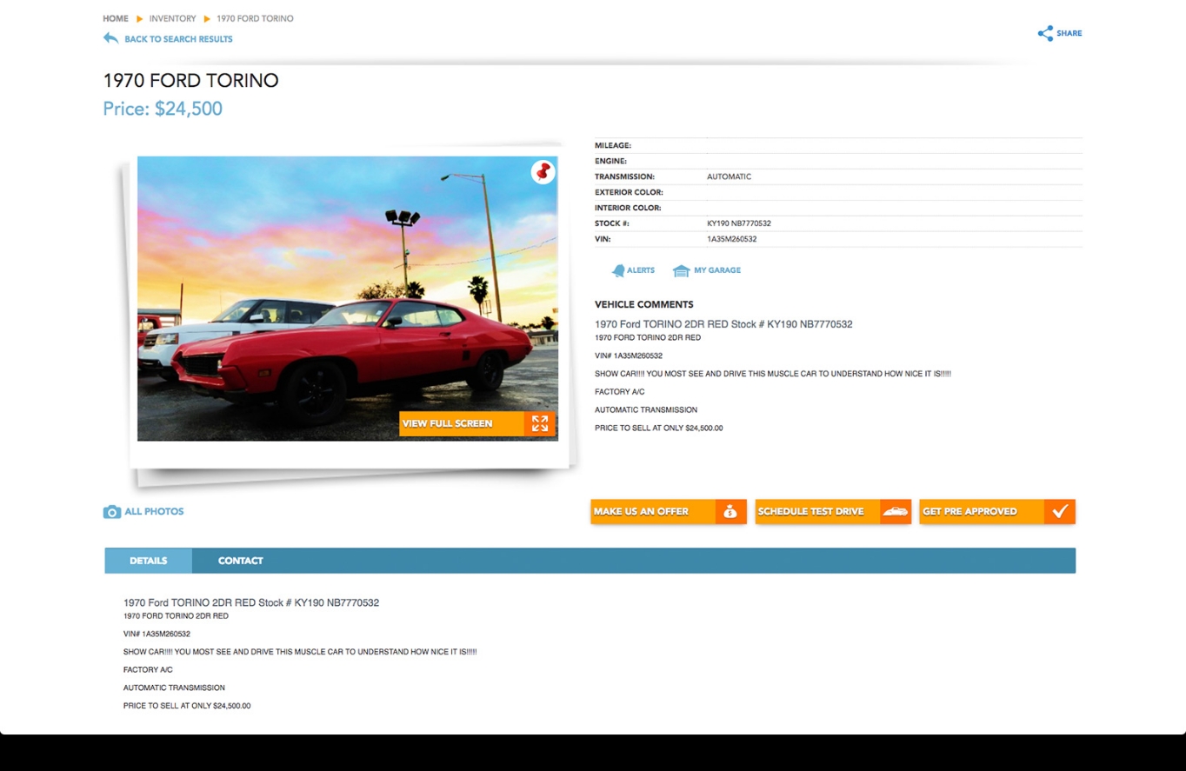Switch to the Contact tab
This screenshot has height=771, width=1186.
coord(241,561)
